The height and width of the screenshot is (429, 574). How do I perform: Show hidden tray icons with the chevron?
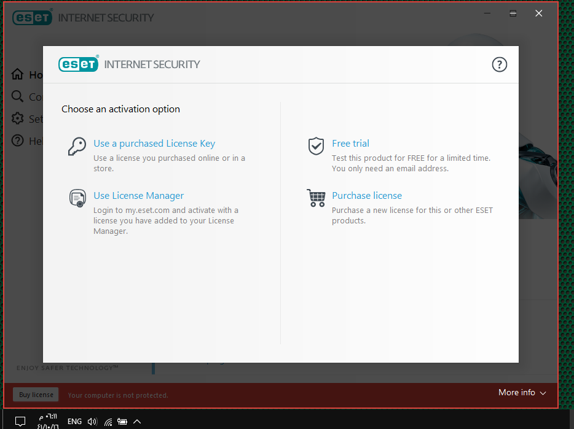coord(137,422)
